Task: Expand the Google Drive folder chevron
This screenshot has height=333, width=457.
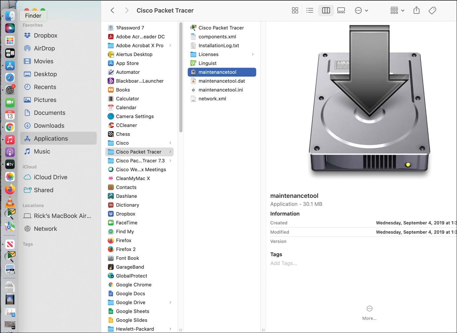Action: [170, 302]
